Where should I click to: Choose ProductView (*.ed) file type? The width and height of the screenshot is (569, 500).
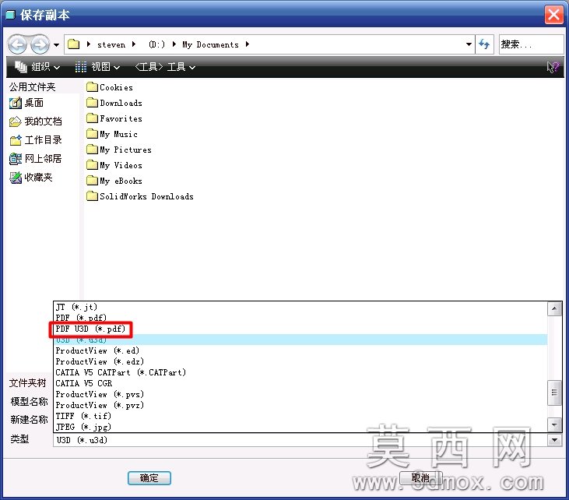click(300, 350)
